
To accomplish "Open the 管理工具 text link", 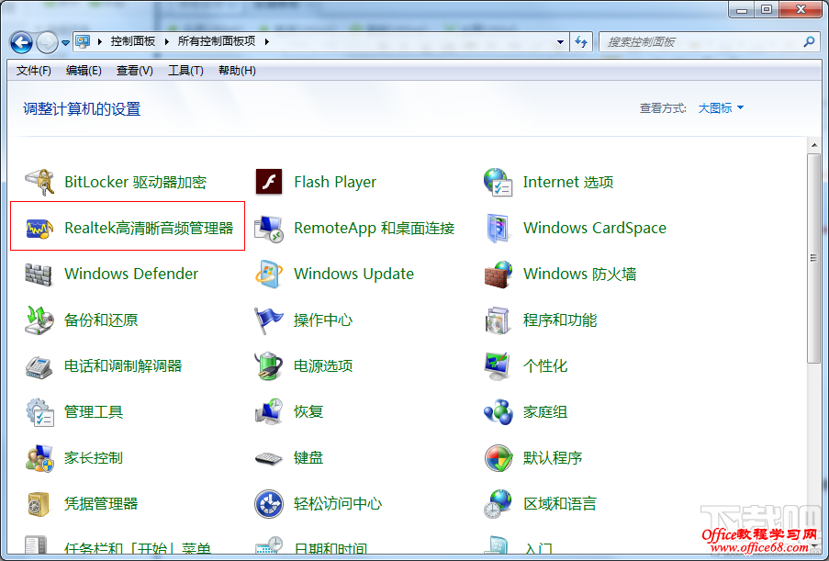I will coord(94,412).
